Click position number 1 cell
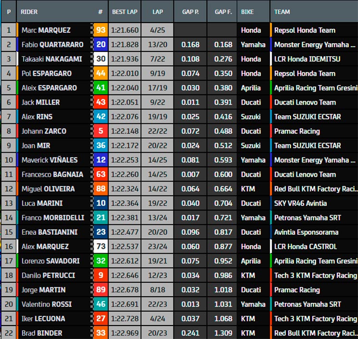Viewport: 358px width, 339px height. (9, 30)
